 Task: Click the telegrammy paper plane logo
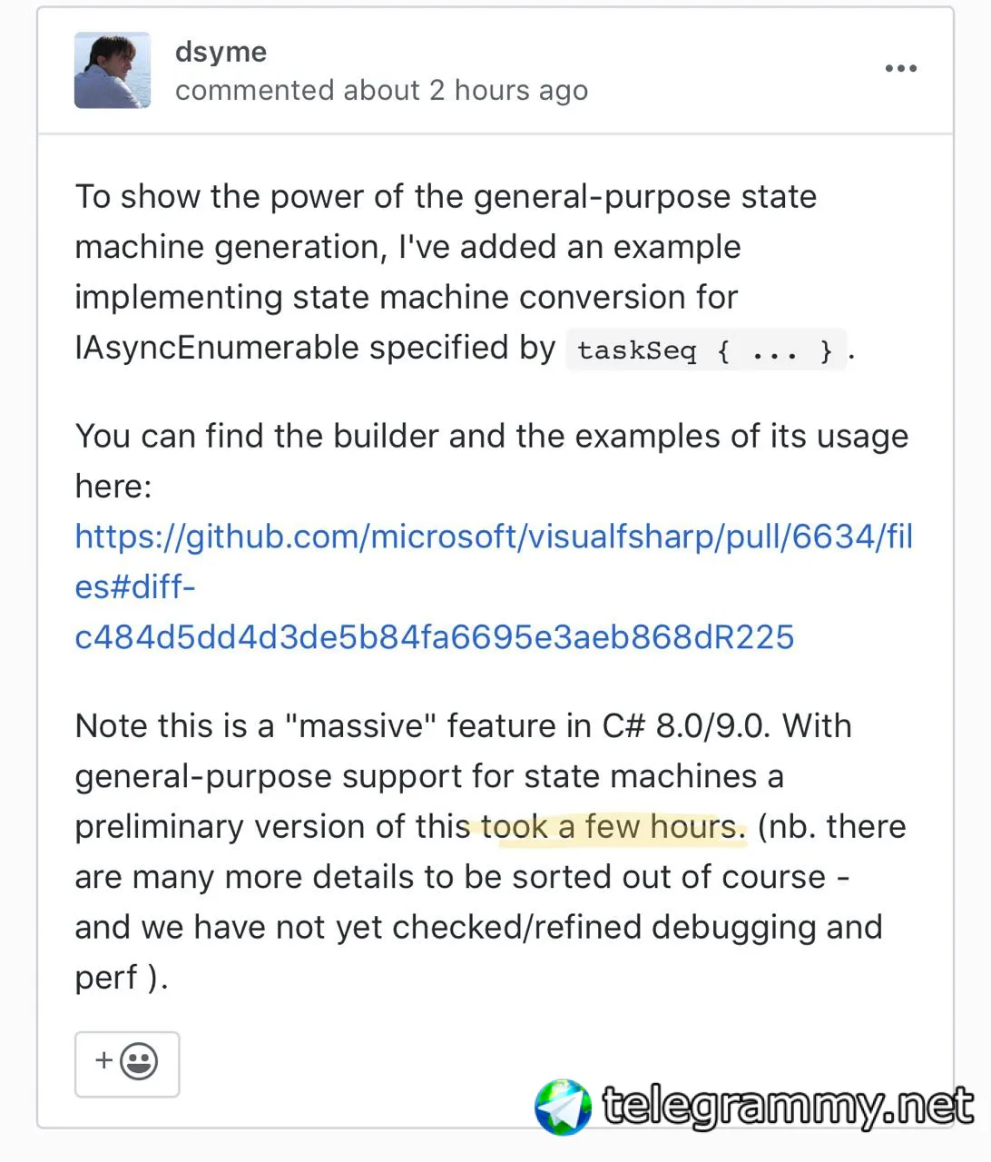563,1108
